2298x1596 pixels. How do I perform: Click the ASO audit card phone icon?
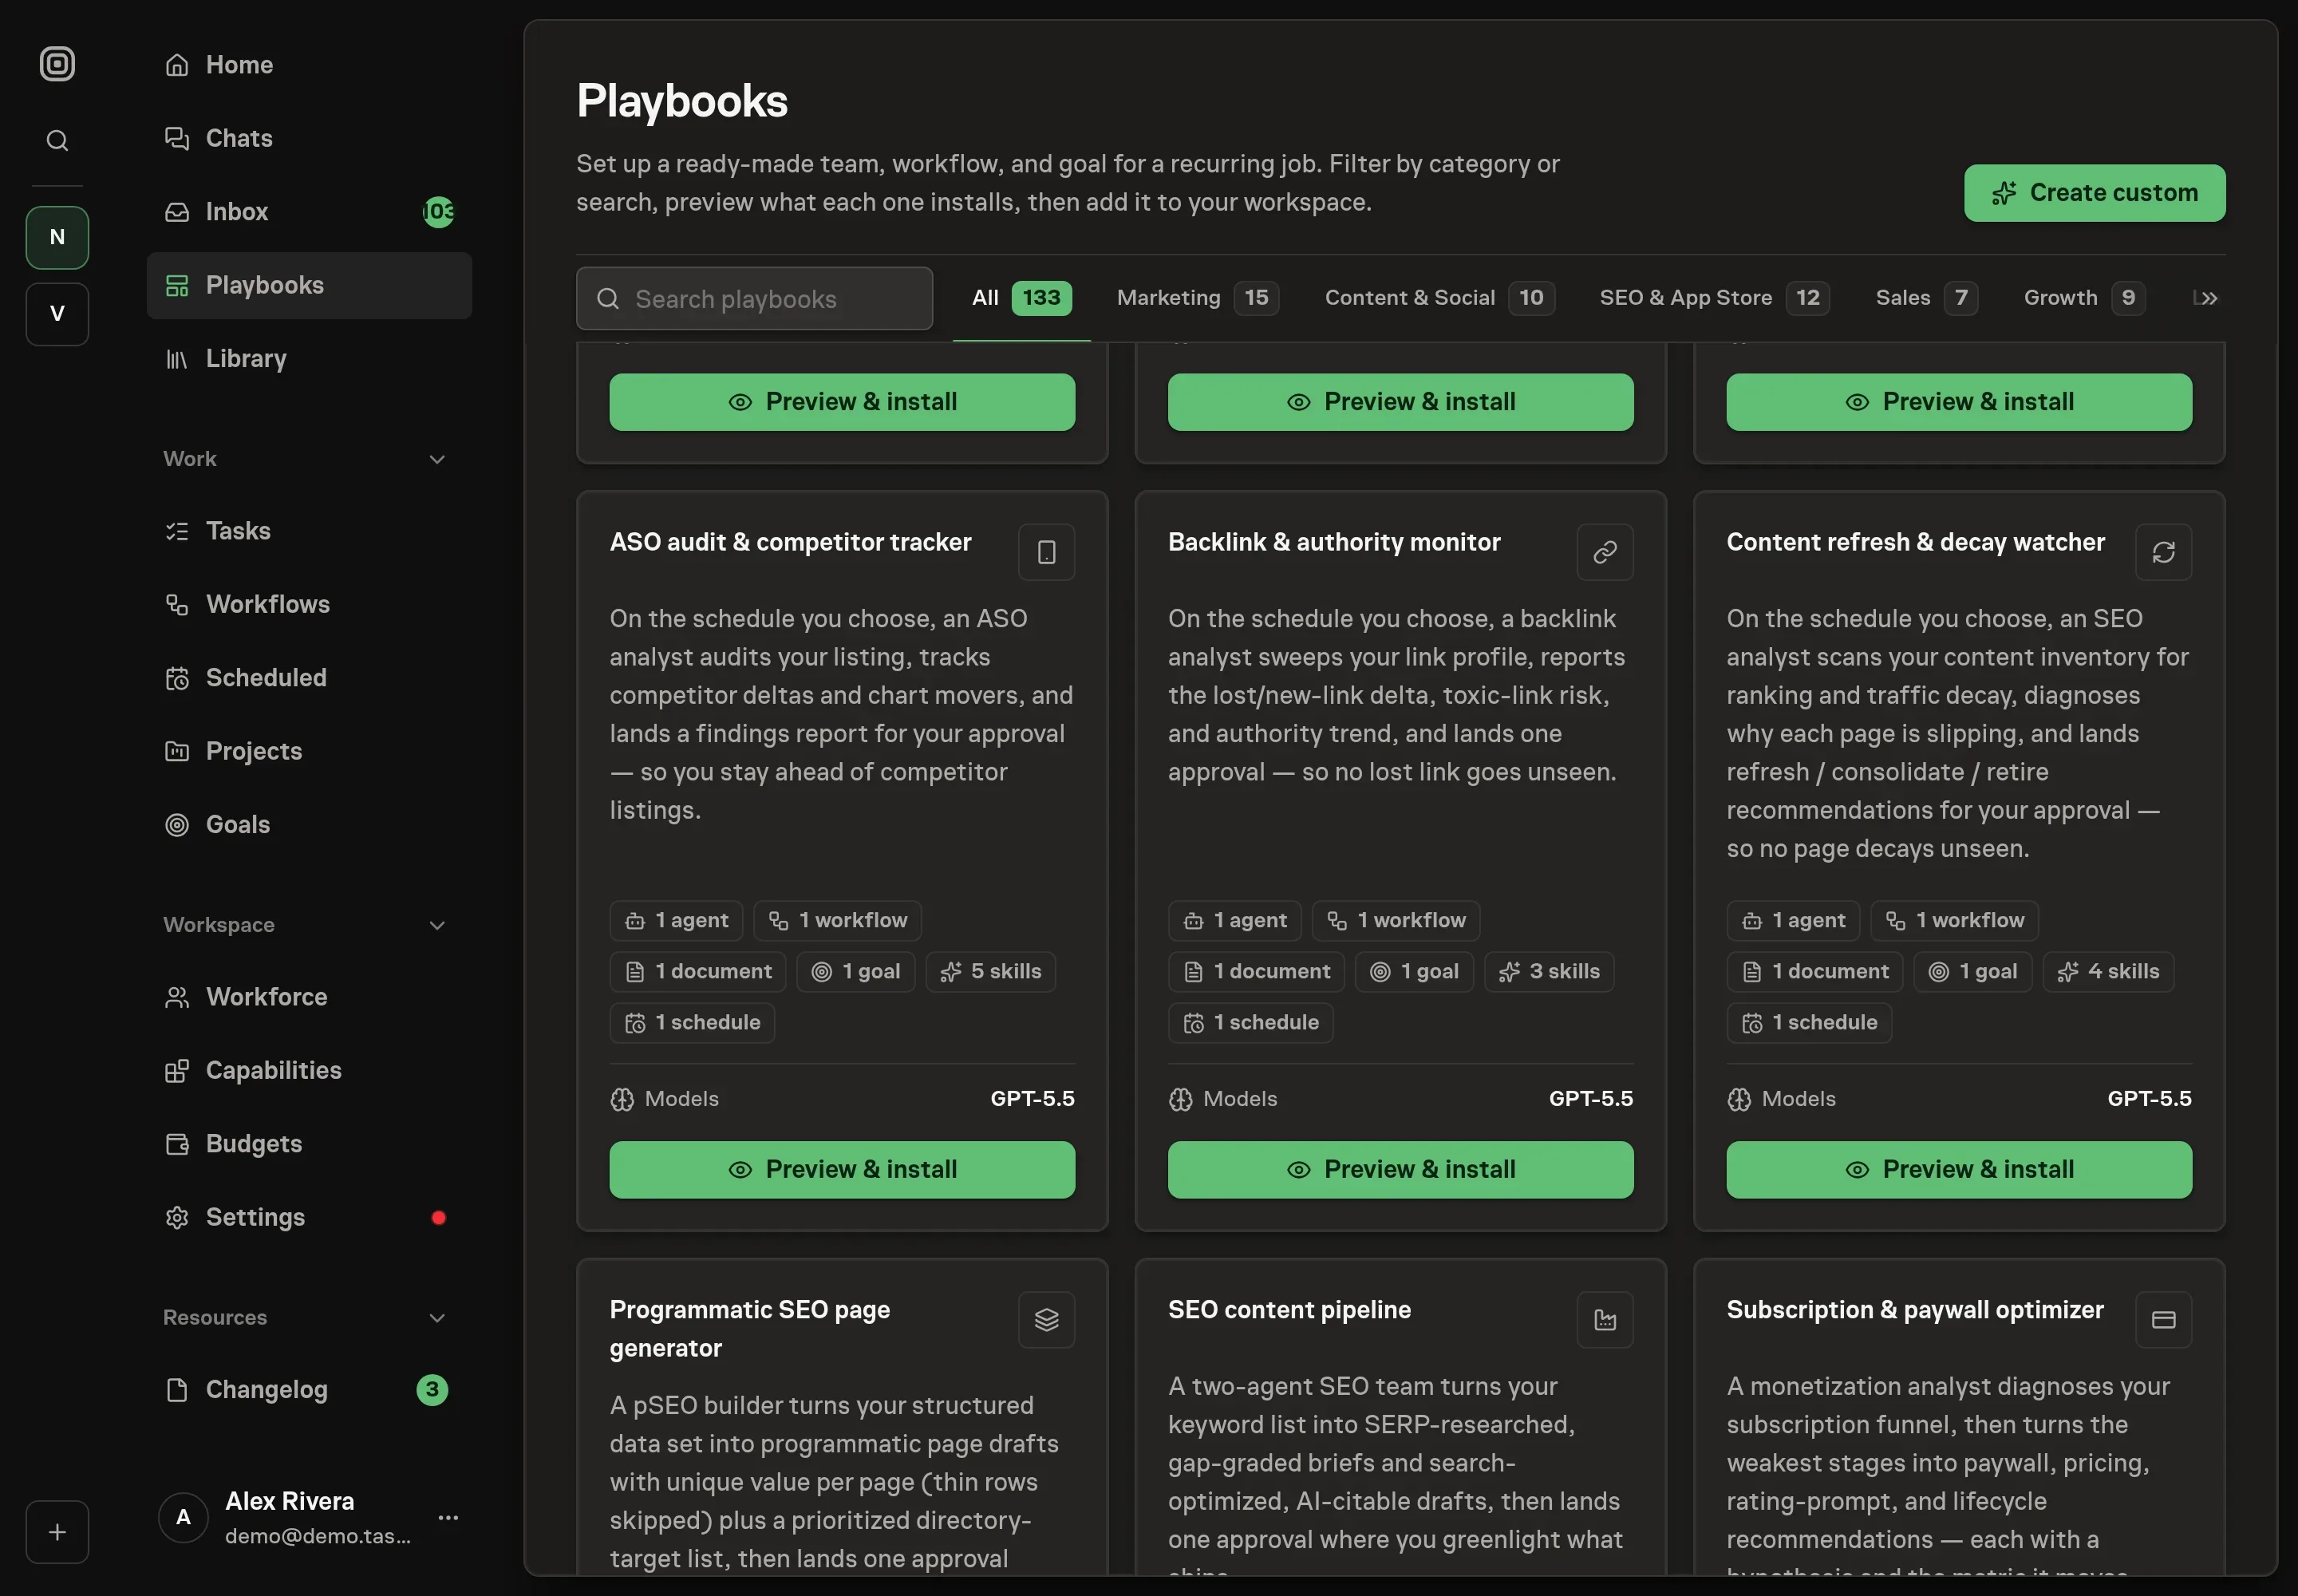(1046, 552)
